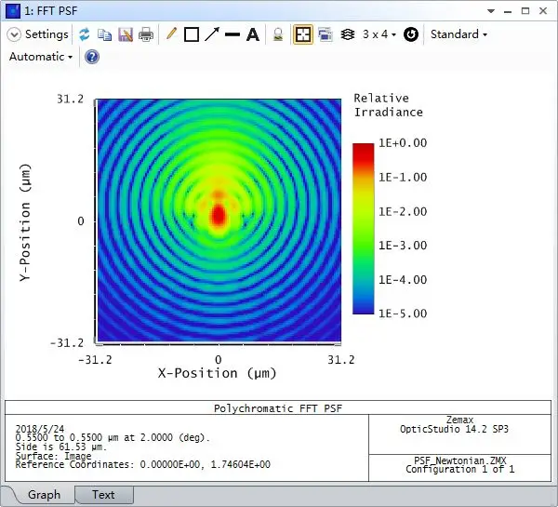This screenshot has width=558, height=507.
Task: Click the lock window icon
Action: [x=278, y=34]
